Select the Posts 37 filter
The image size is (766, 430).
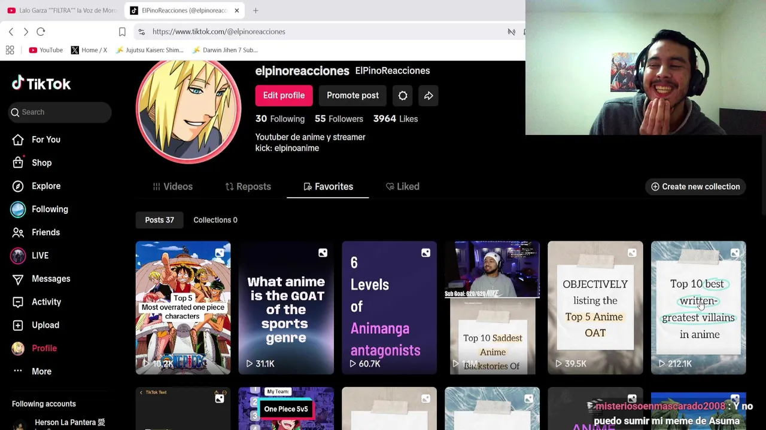pyautogui.click(x=159, y=220)
